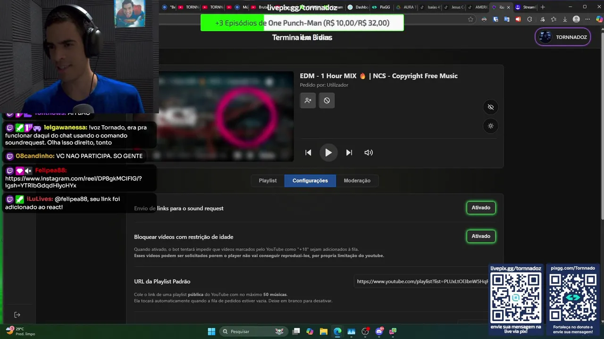604x339 pixels.
Task: Select the Configurações tab
Action: [310, 181]
